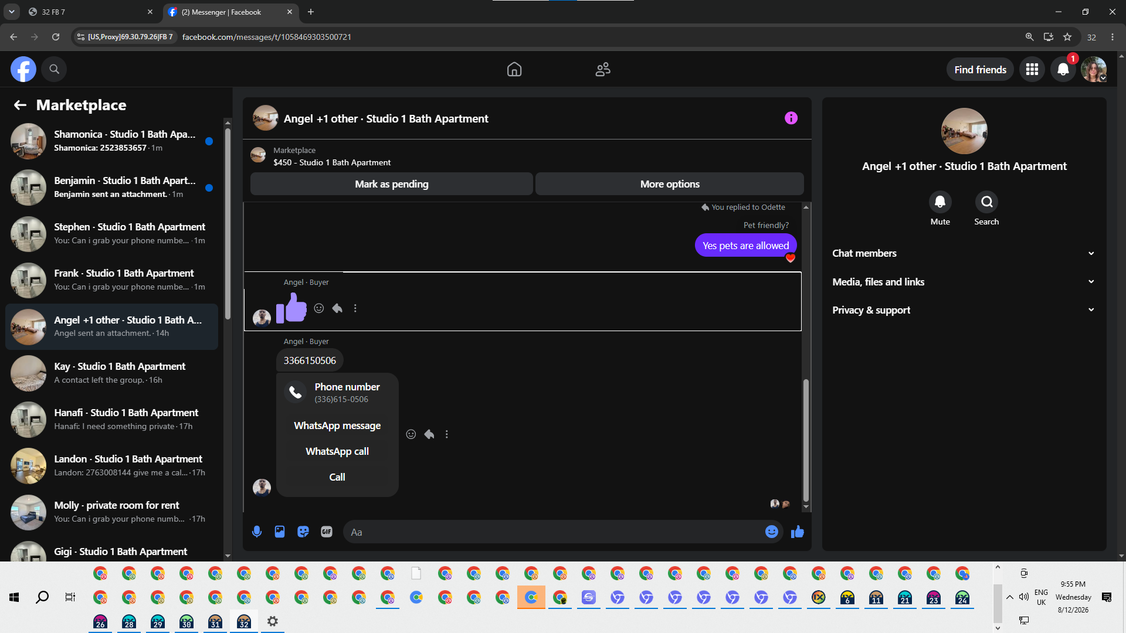Screen dimensions: 1126x633
Task: Open the notifications bell
Action: click(x=1063, y=69)
